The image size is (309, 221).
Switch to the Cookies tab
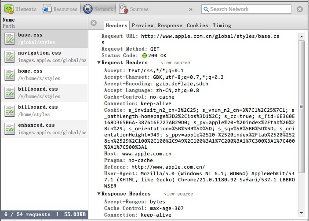pyautogui.click(x=197, y=26)
